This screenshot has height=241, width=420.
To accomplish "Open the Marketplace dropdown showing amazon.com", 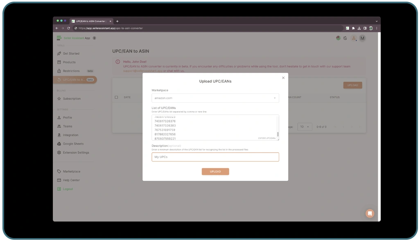I will click(x=215, y=98).
